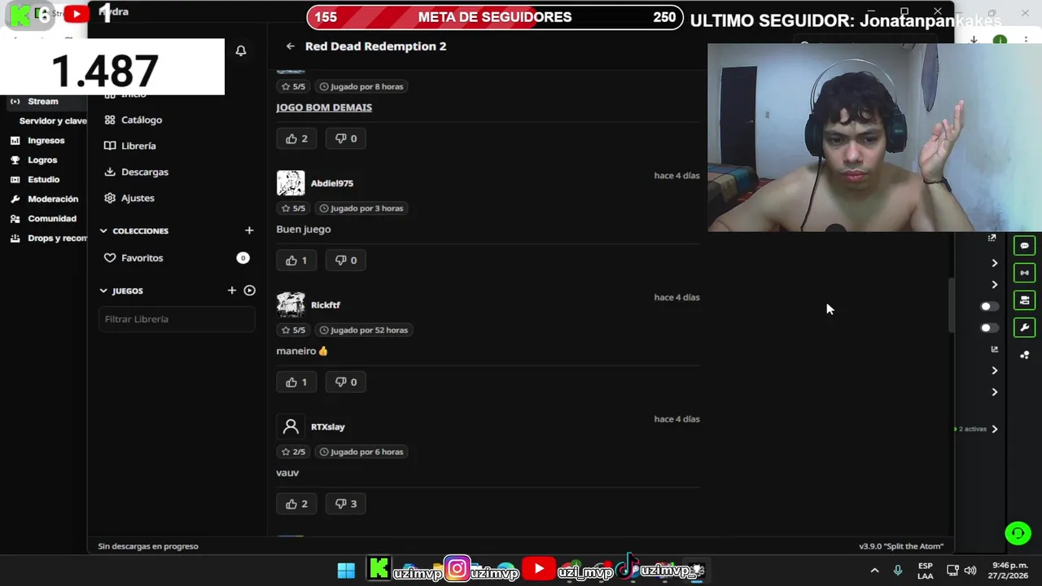Screen dimensions: 1042x586
Task: Show hidden system tray icons
Action: tap(874, 571)
